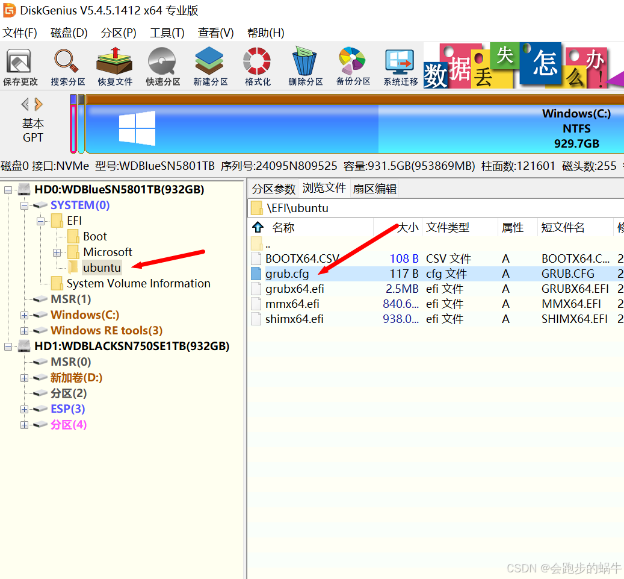Click the narrow MSR partition bar segment
Viewport: 624px width, 579px height.
pyautogui.click(x=81, y=124)
